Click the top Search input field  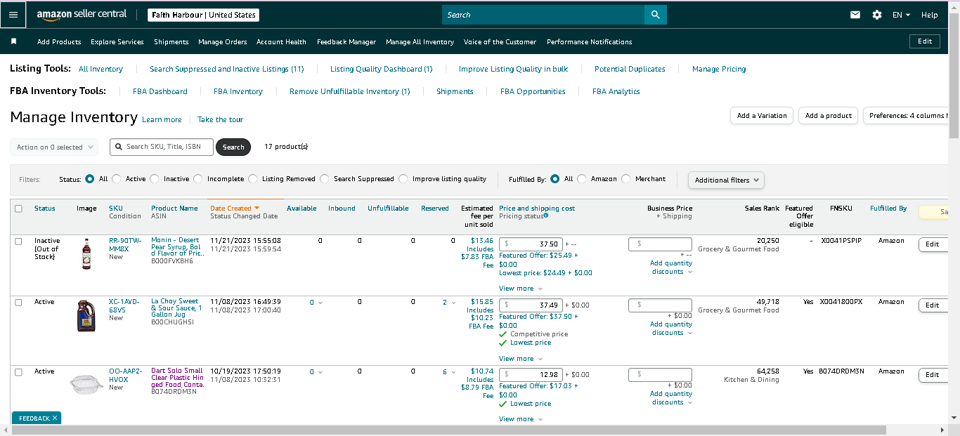coord(543,15)
